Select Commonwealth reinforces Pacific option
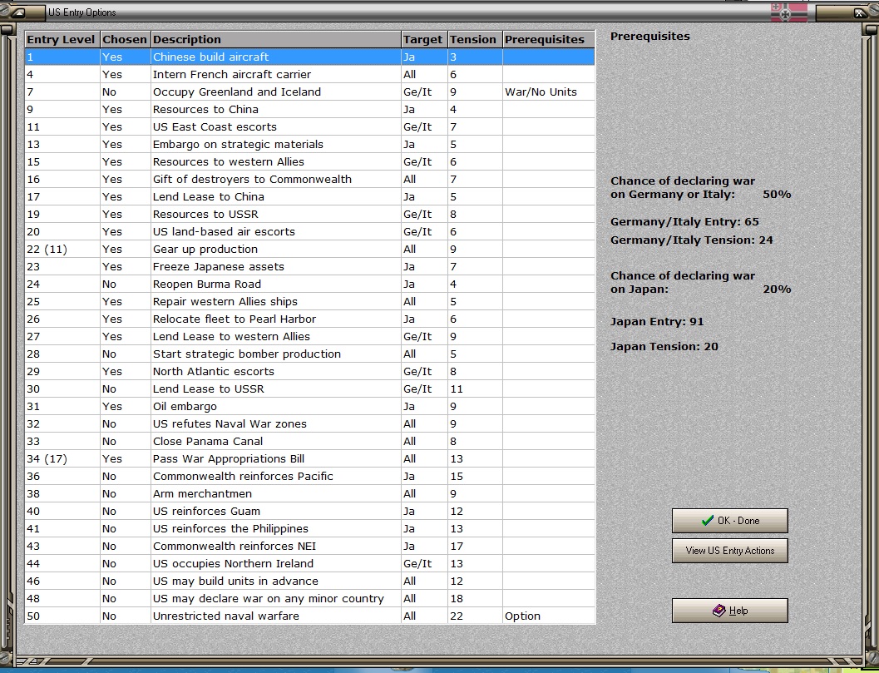 (309, 476)
